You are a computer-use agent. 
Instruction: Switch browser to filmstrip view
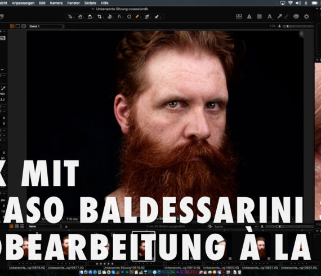pyautogui.click(x=22, y=226)
